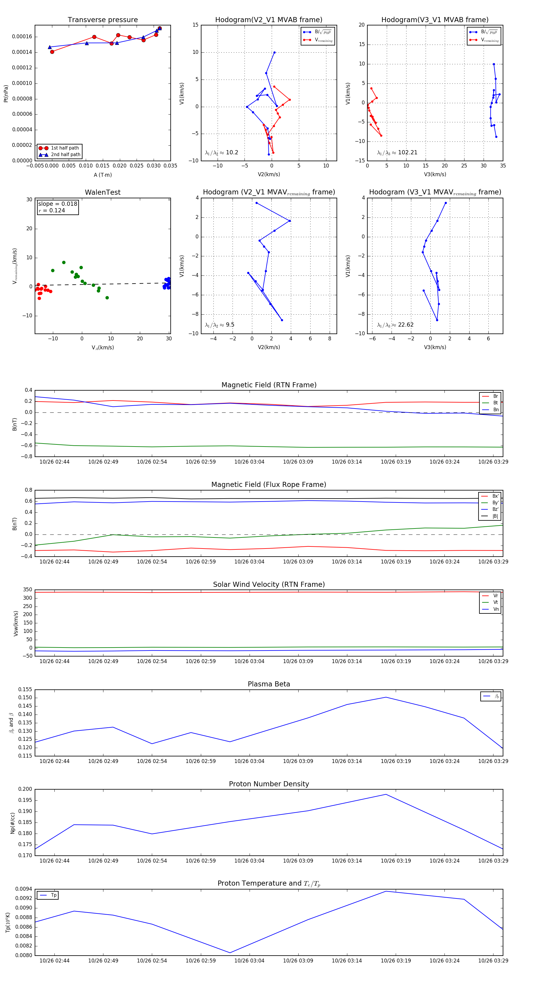Image resolution: width=538 pixels, height=987 pixels.
Task: Select the '2nd half path' legend entry
Action: (x=59, y=155)
